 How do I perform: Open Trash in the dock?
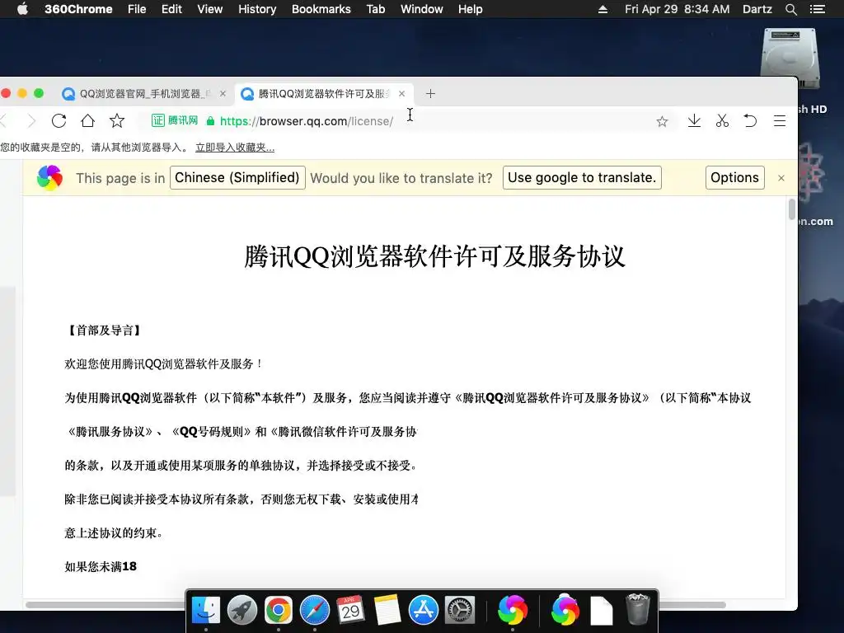(638, 609)
